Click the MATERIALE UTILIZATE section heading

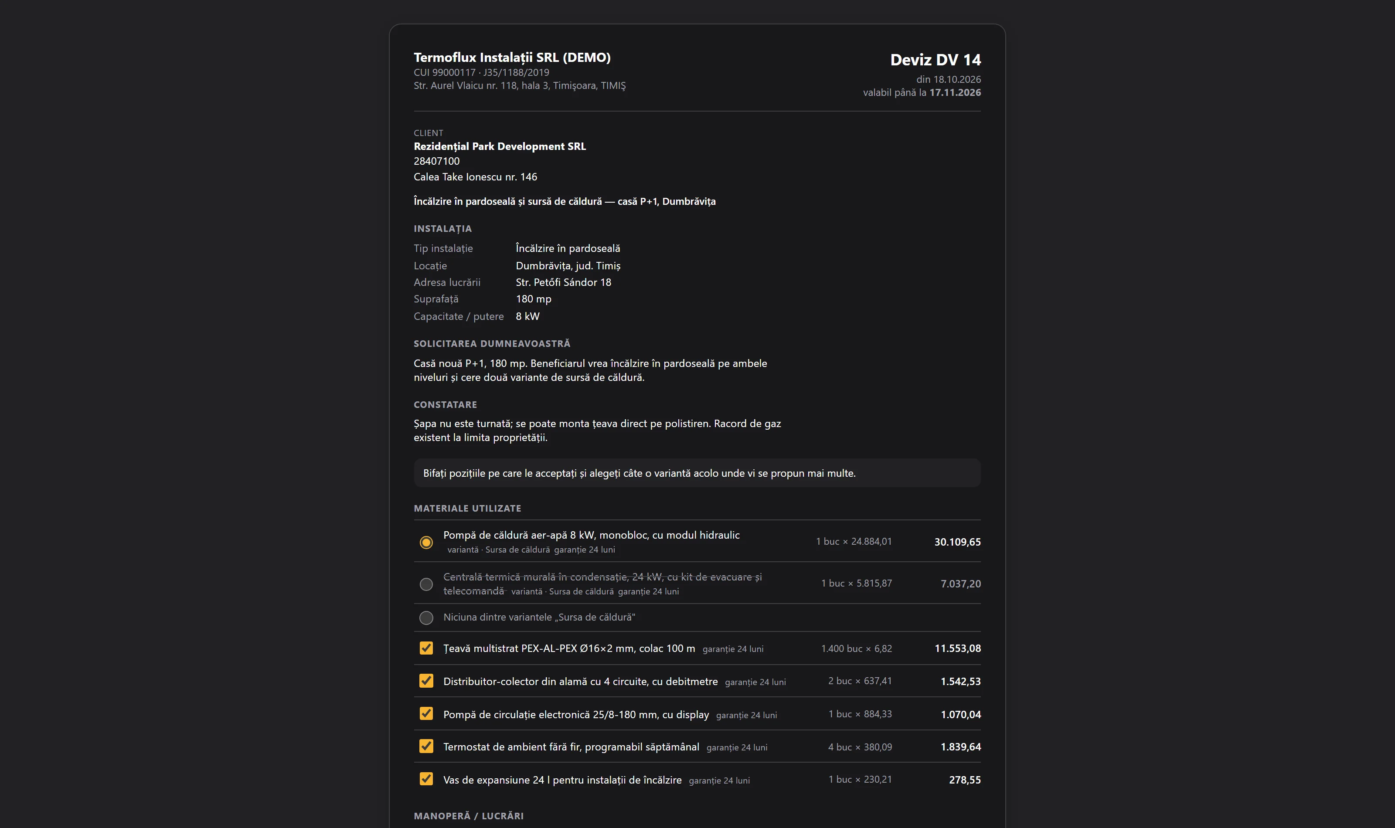tap(467, 508)
